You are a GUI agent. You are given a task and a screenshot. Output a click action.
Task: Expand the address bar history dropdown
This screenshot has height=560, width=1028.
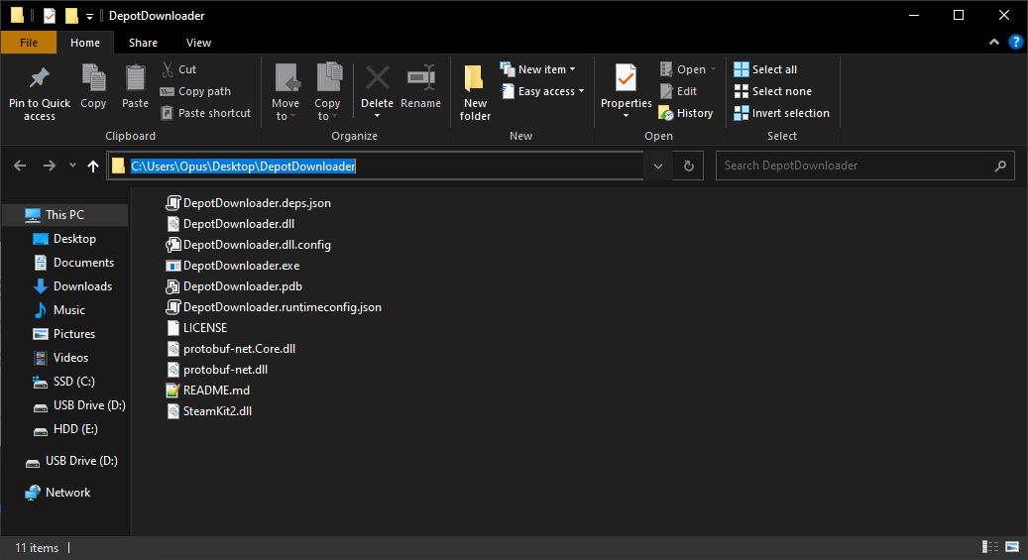coord(658,166)
